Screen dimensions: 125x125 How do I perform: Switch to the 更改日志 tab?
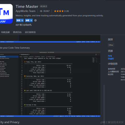click(x=17, y=32)
